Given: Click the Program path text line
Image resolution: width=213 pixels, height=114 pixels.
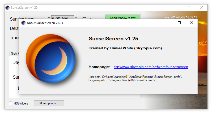Looking at the screenshot, I should point(122,80).
